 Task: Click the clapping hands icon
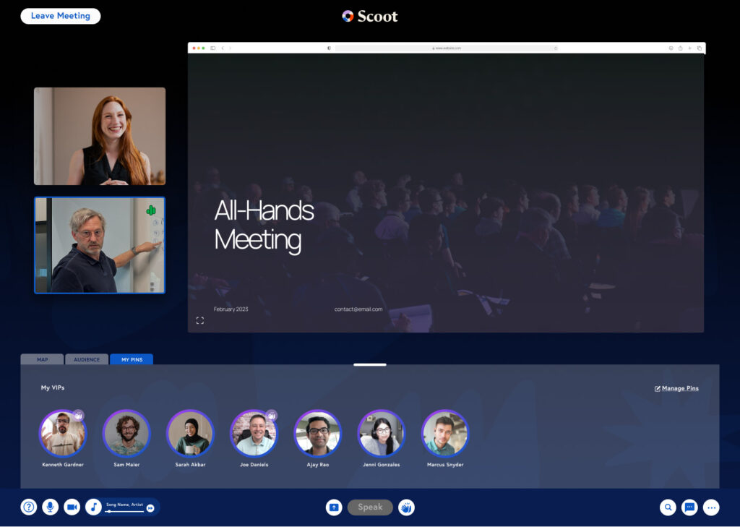click(x=407, y=507)
